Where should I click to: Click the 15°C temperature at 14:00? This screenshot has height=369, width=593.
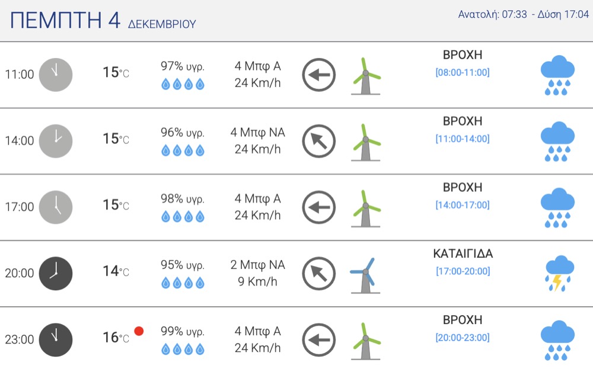pyautogui.click(x=116, y=139)
